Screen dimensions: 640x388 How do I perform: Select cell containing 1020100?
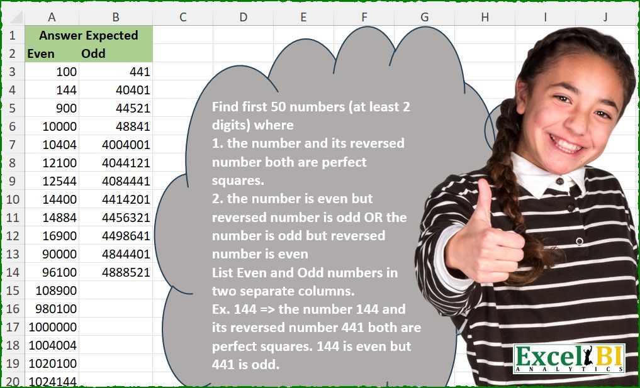pos(52,363)
